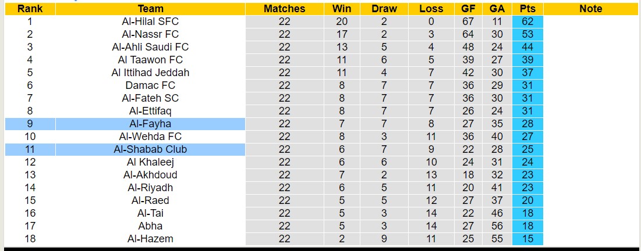Click the Matches column header
This screenshot has width=641, height=251.
click(x=284, y=9)
